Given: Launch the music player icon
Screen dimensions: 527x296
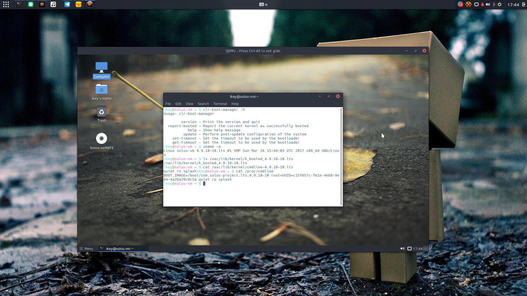Looking at the screenshot, I should pyautogui.click(x=53, y=4).
